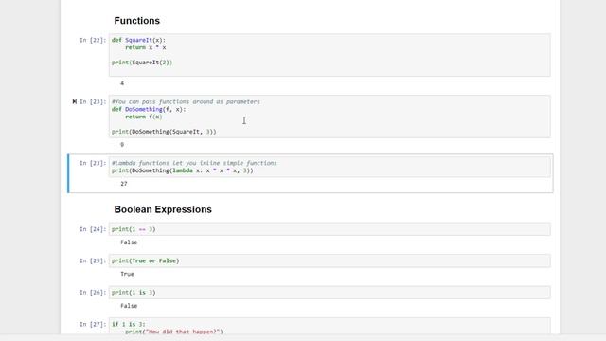Click the output value 9
The image size is (606, 341).
[x=122, y=145]
